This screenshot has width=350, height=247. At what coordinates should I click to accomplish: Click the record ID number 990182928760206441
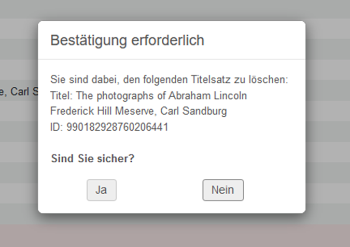(117, 127)
